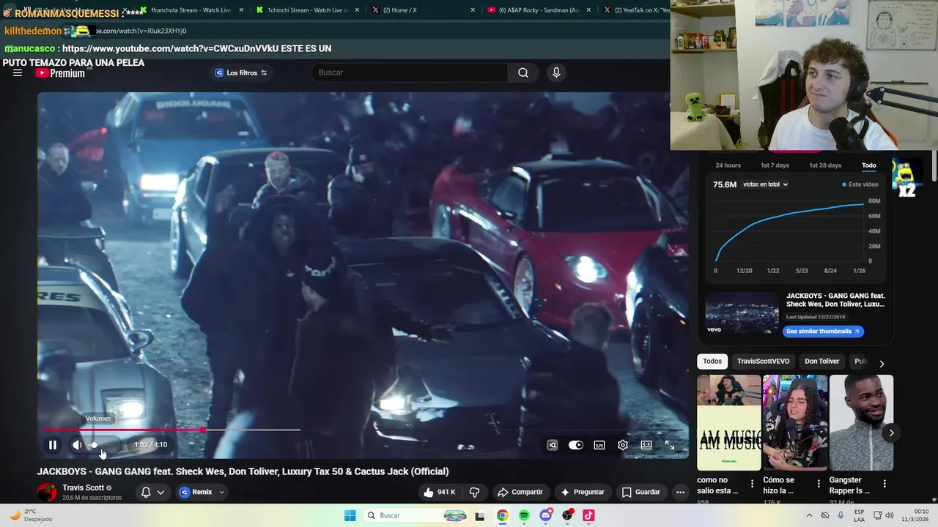Save video with Guardar button
Image resolution: width=938 pixels, height=527 pixels.
click(x=641, y=492)
